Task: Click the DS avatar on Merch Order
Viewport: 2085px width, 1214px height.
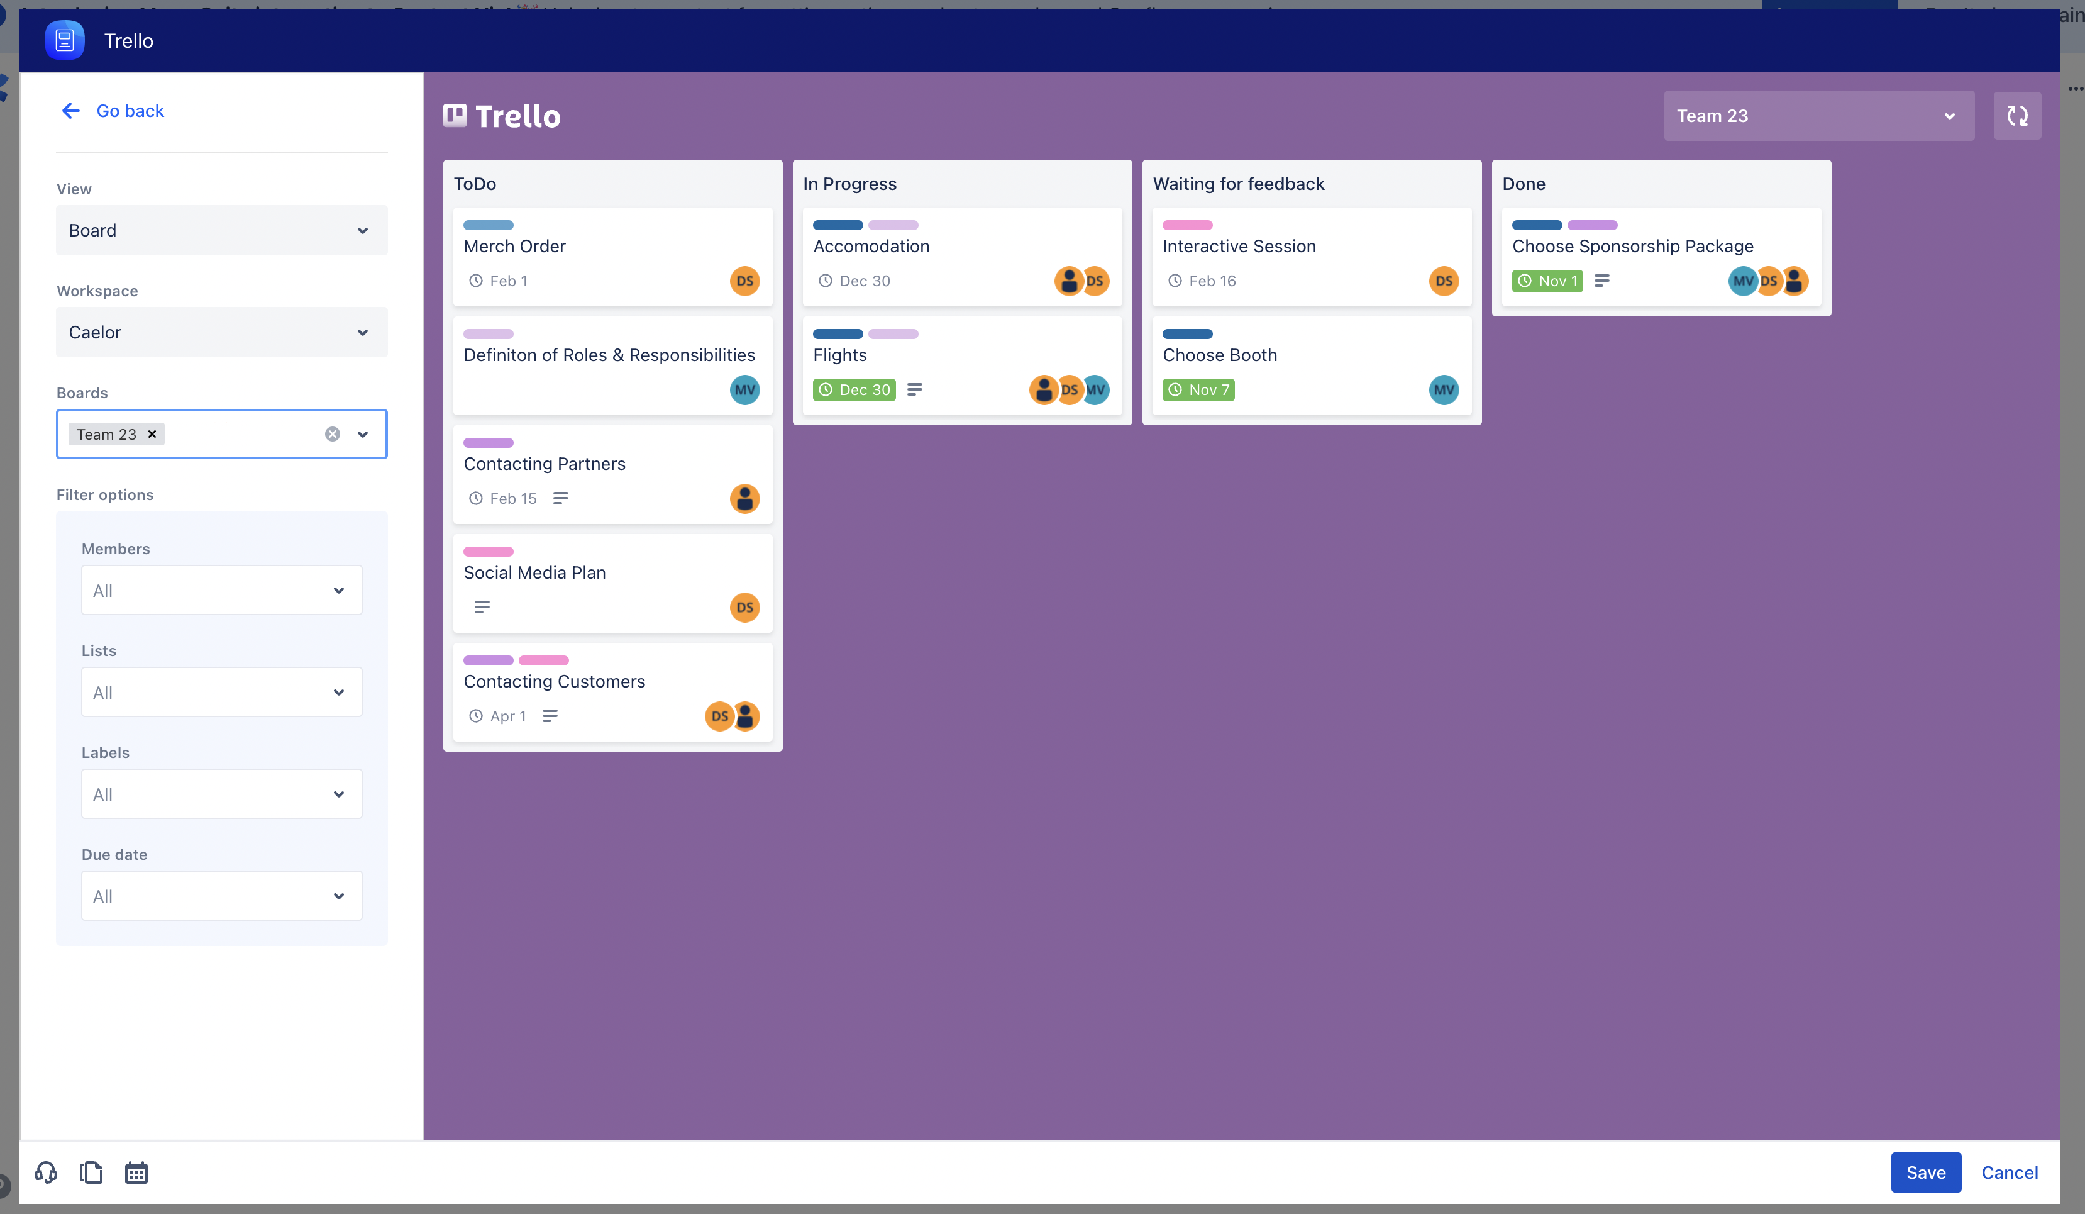Action: tap(744, 281)
